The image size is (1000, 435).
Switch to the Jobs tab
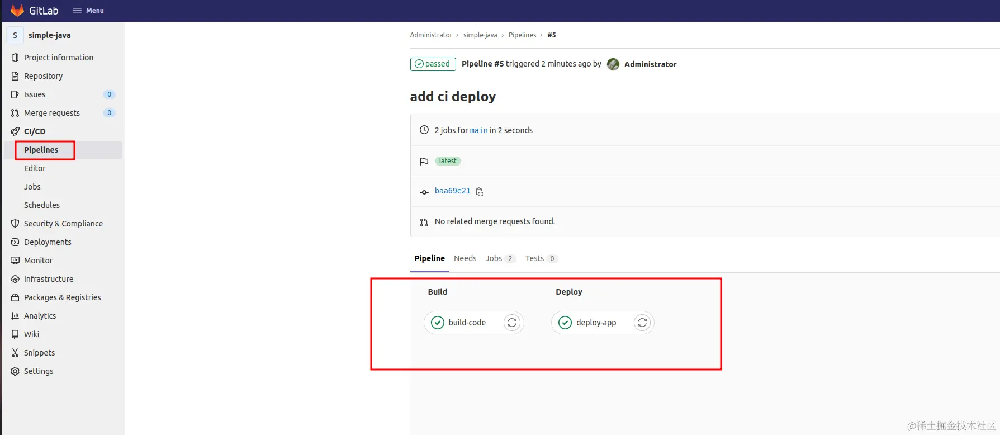[500, 258]
